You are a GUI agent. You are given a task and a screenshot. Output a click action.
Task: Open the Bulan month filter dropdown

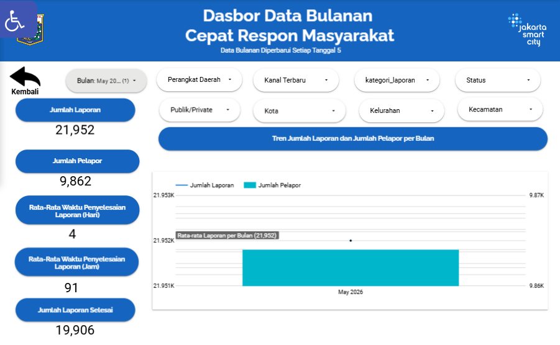click(106, 81)
